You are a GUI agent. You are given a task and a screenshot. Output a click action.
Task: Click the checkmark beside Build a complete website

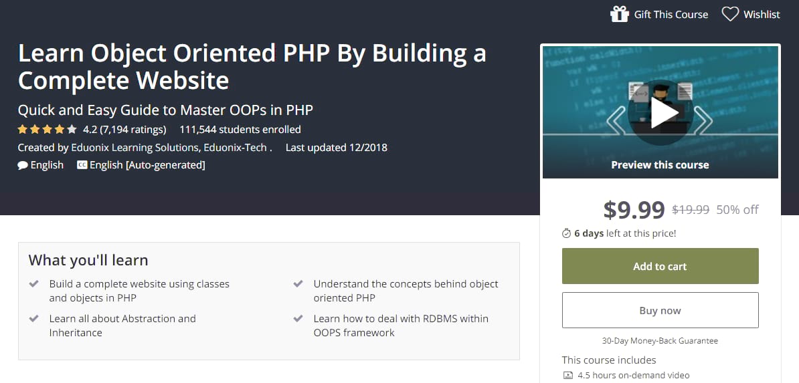point(34,284)
